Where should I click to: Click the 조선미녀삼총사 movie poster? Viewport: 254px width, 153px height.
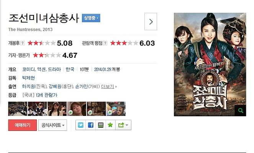pyautogui.click(x=210, y=64)
